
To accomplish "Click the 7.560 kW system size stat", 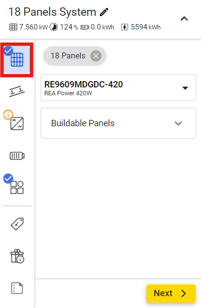I will tap(29, 27).
